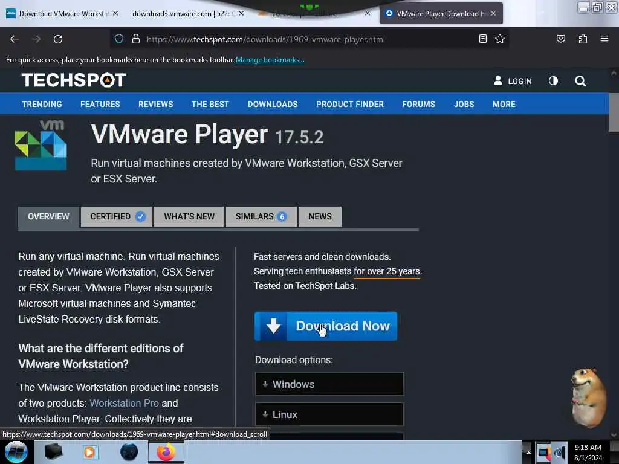Toggle reader view icon in address bar
This screenshot has height=464, width=619.
482,39
